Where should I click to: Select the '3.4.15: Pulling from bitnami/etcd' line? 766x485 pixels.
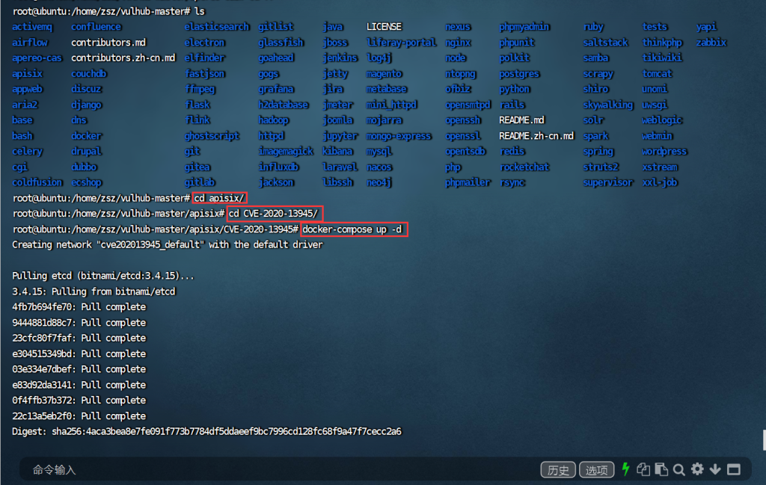pyautogui.click(x=94, y=291)
